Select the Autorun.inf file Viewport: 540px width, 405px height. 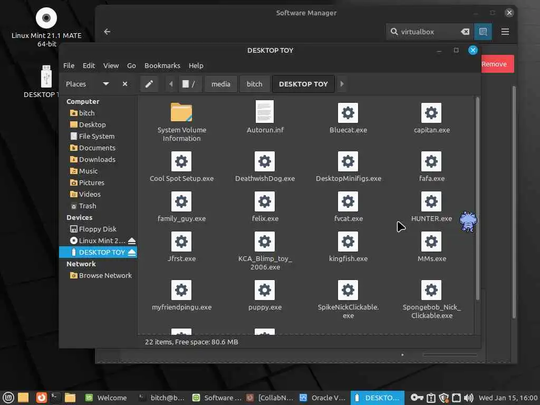tap(265, 112)
